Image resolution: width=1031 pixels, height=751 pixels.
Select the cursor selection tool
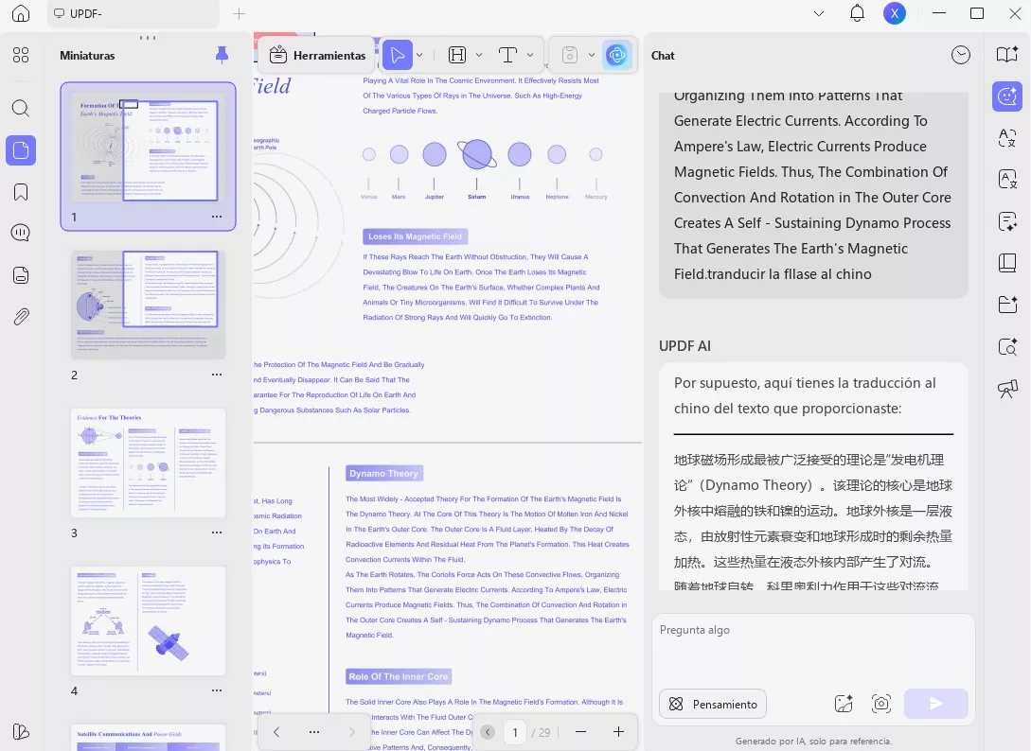397,55
